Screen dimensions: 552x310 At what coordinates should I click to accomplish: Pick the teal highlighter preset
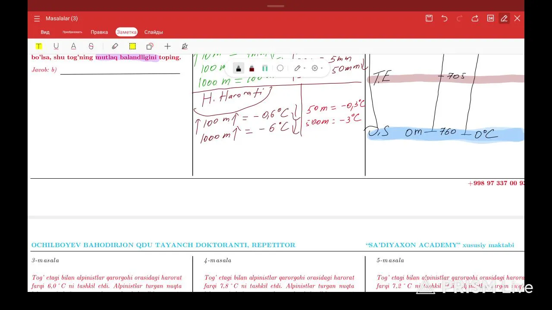point(265,68)
